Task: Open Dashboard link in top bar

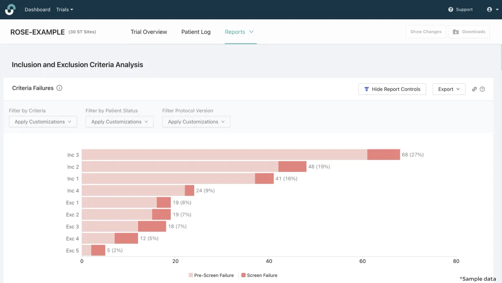Action: 37,10
